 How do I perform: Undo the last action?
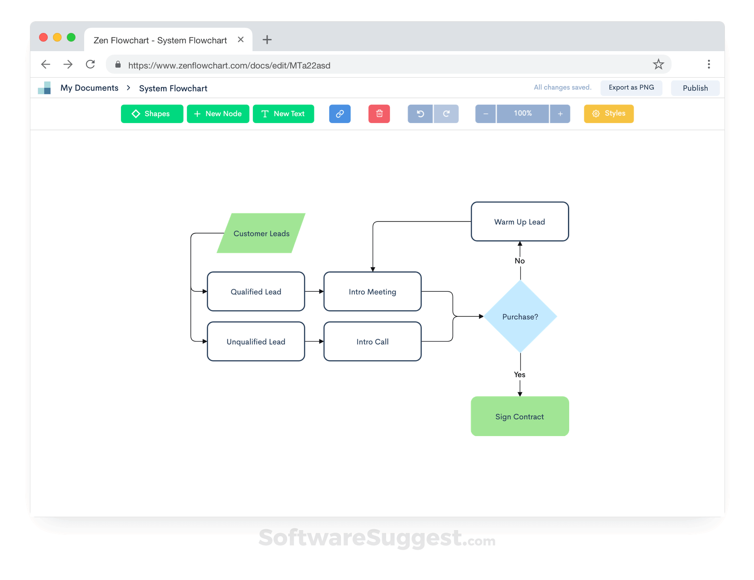(x=420, y=114)
